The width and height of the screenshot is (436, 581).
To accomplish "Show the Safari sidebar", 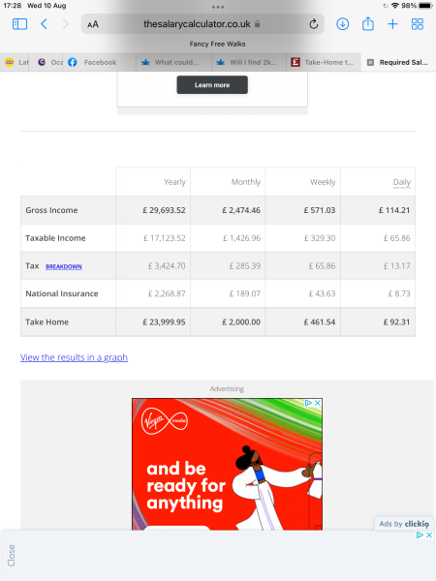I will [x=19, y=24].
